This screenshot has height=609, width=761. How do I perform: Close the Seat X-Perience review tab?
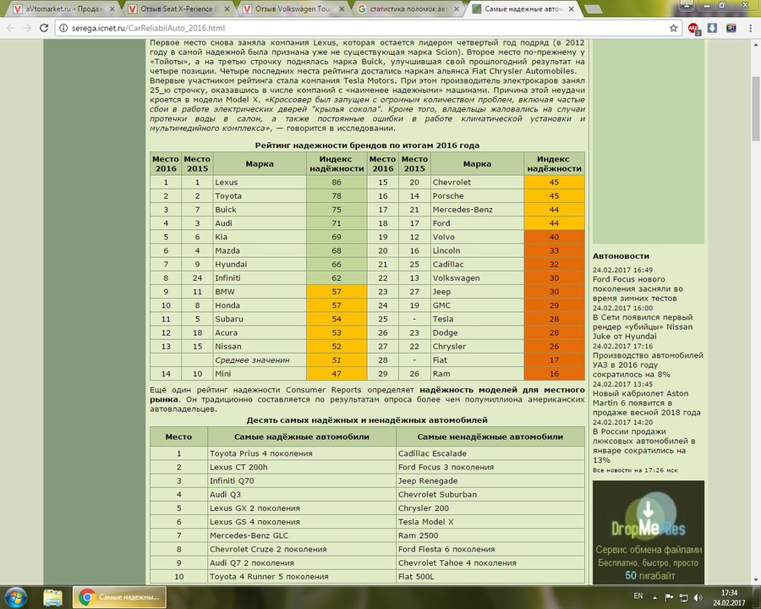(227, 8)
